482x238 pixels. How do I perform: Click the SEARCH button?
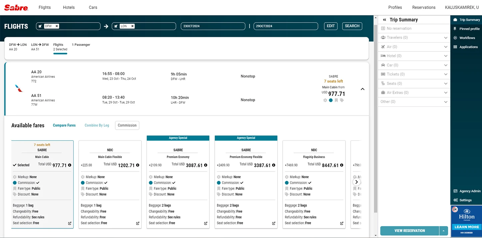[x=352, y=26]
